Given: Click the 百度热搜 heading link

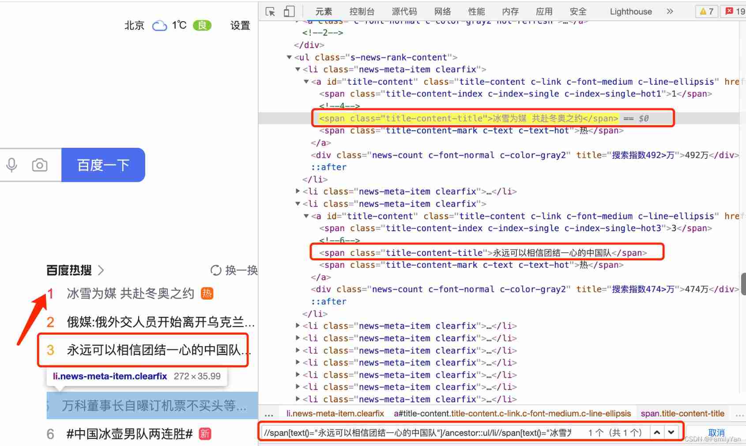Looking at the screenshot, I should click(x=69, y=270).
